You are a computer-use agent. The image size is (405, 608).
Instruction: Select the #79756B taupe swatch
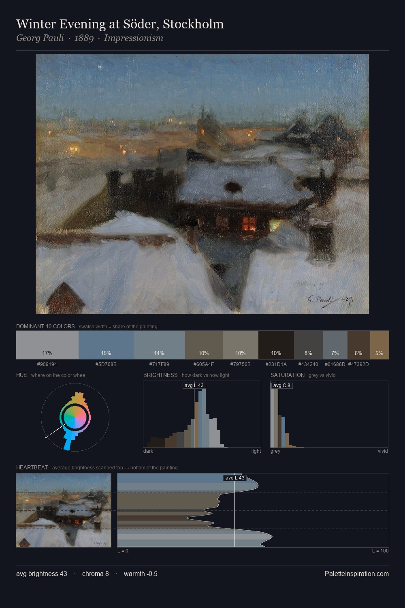[241, 345]
